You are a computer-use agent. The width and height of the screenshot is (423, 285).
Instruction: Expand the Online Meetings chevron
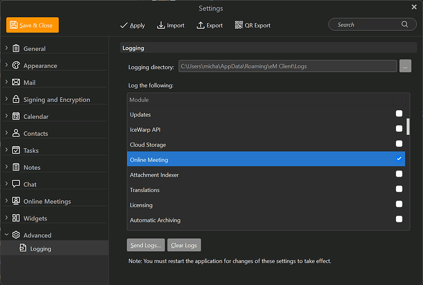(x=7, y=200)
